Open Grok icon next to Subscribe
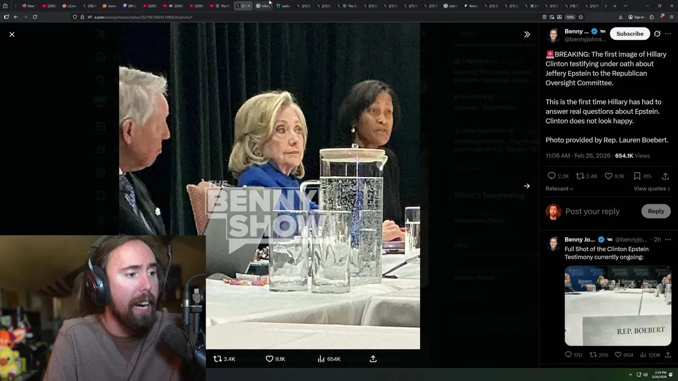The width and height of the screenshot is (678, 381). click(x=657, y=33)
